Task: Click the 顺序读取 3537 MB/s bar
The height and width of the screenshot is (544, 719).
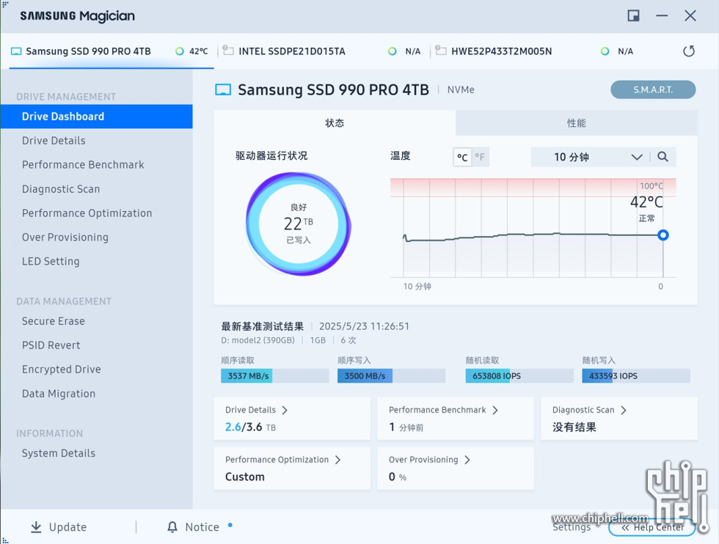Action: point(274,376)
